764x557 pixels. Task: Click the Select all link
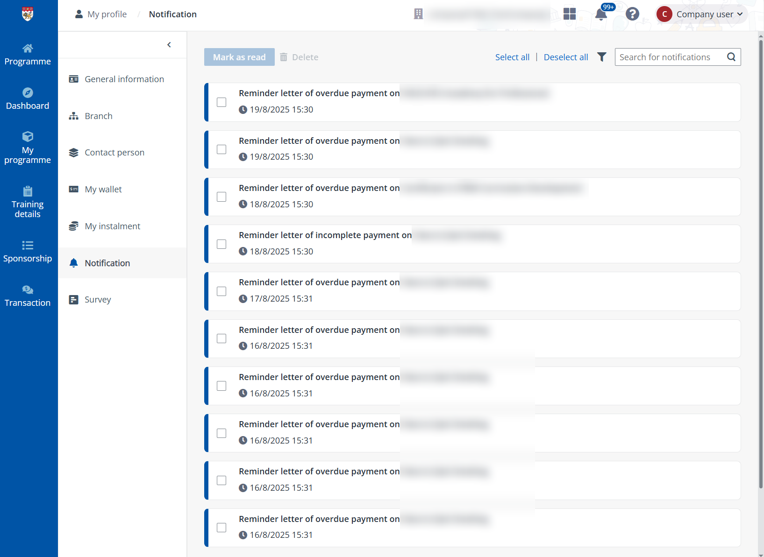click(512, 56)
